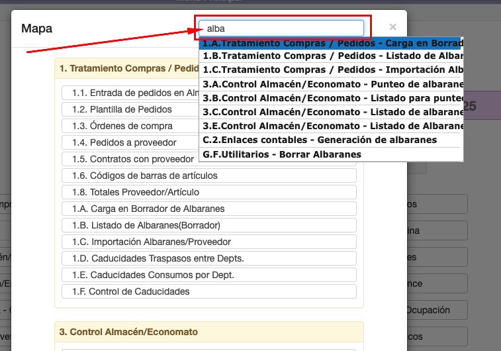Image resolution: width=501 pixels, height=351 pixels.
Task: Choose suggestion 3.B. Listado para punteo
Action: coord(331,98)
